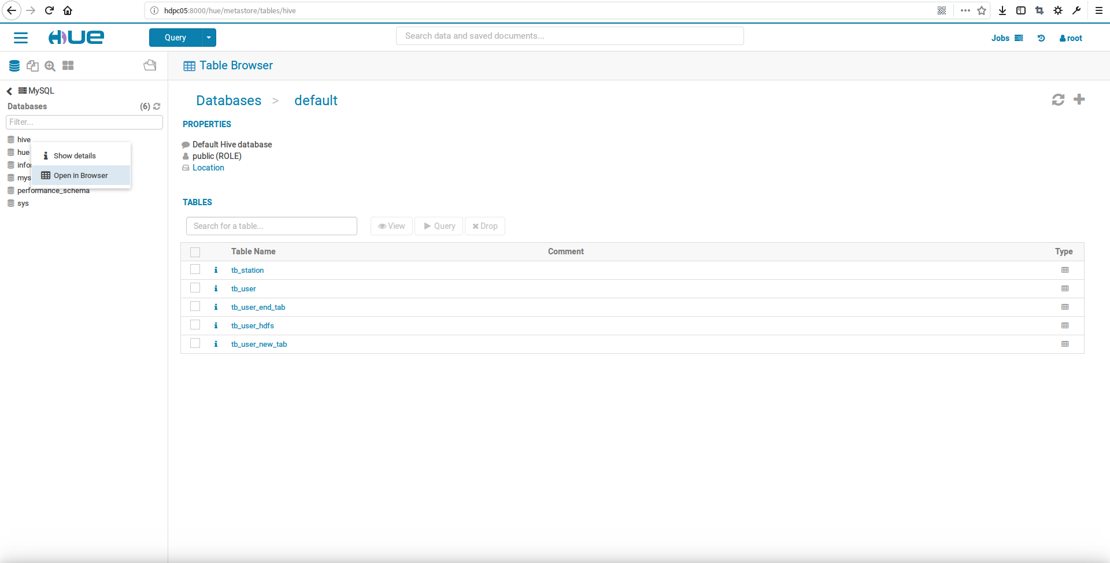The width and height of the screenshot is (1110, 563).
Task: Show info for tb_user
Action: tap(216, 288)
